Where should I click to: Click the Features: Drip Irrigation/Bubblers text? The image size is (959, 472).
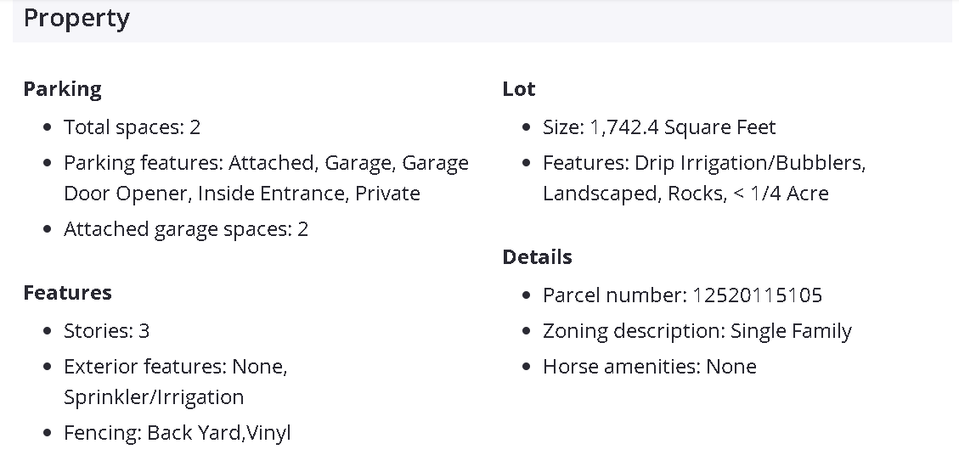pos(704,163)
